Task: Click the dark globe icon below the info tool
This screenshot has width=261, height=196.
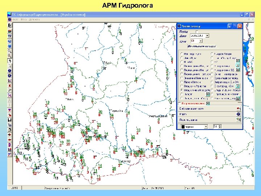Action: click(x=10, y=75)
